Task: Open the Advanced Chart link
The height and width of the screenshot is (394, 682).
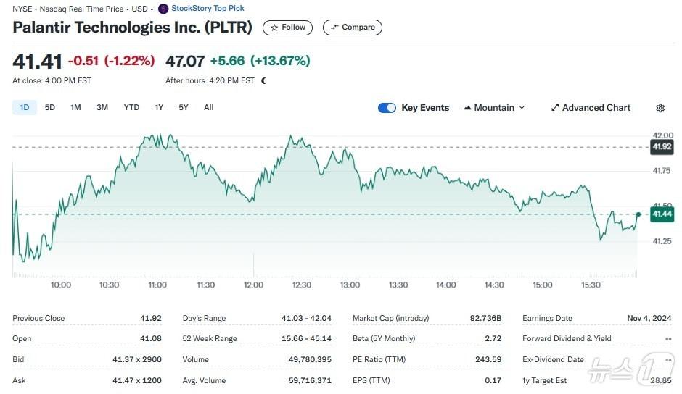Action: [596, 108]
